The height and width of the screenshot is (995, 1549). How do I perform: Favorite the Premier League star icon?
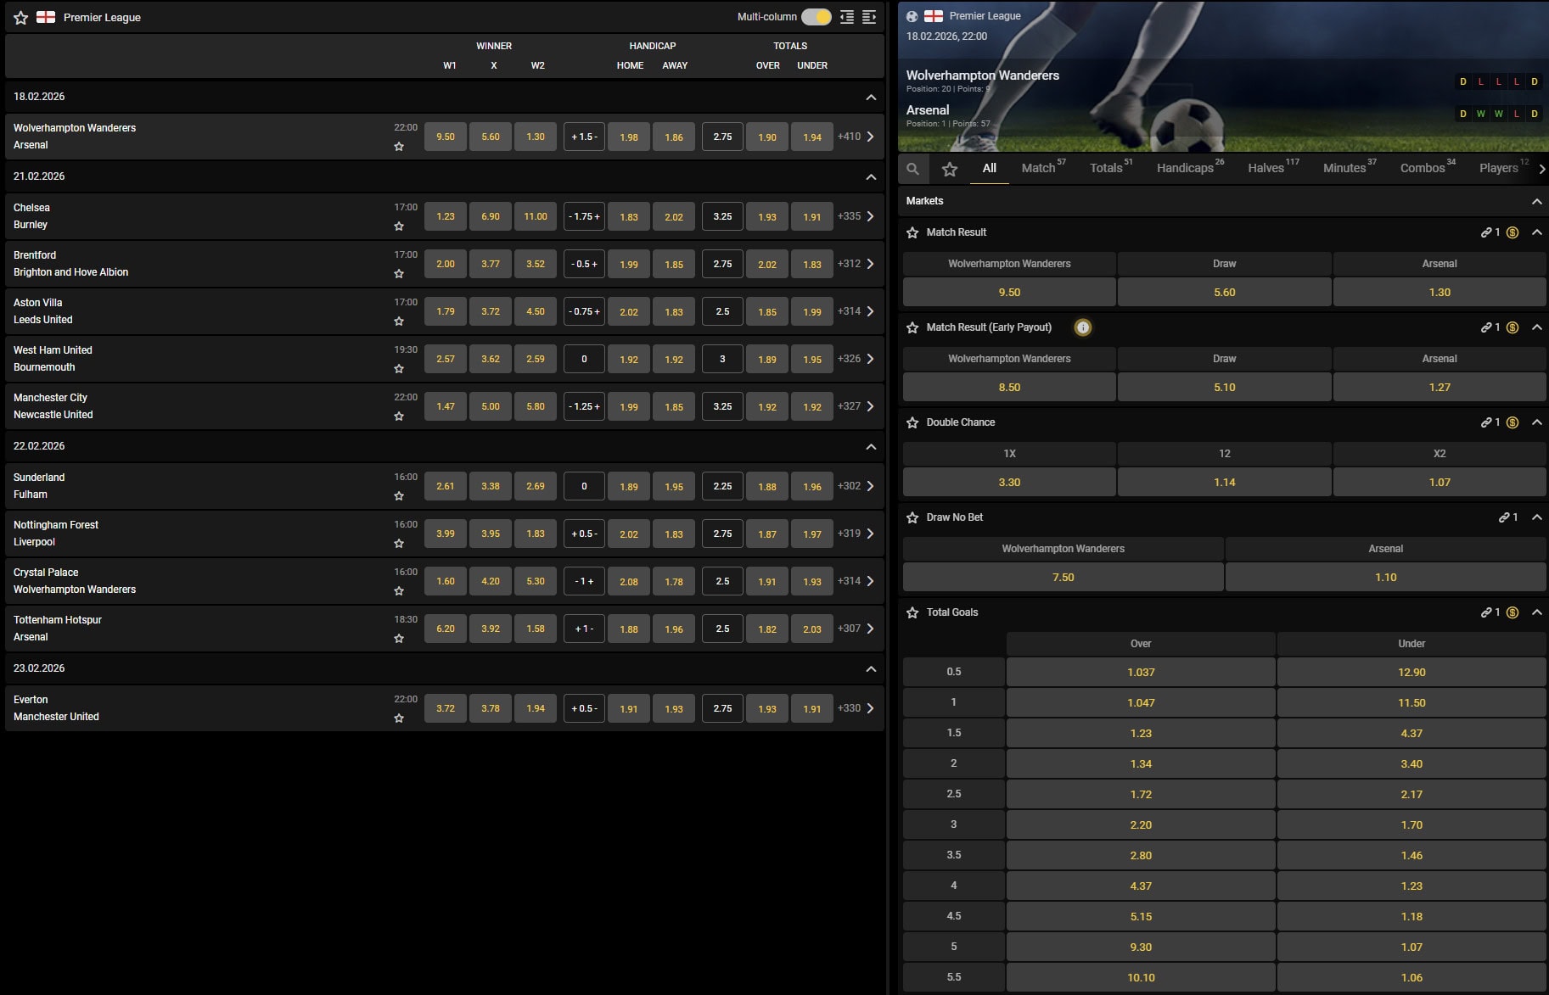point(21,18)
